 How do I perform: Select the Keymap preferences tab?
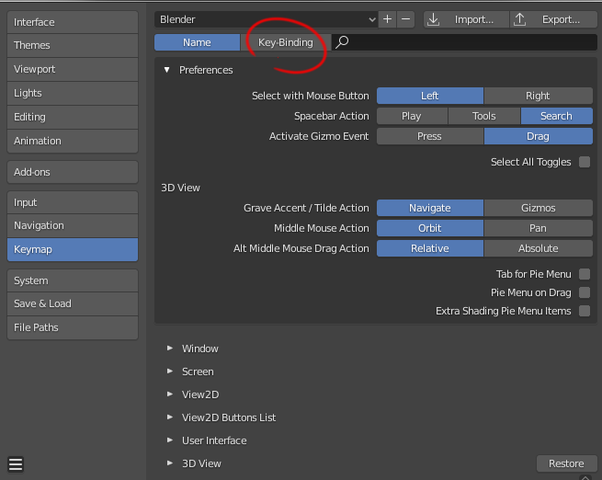tap(73, 249)
